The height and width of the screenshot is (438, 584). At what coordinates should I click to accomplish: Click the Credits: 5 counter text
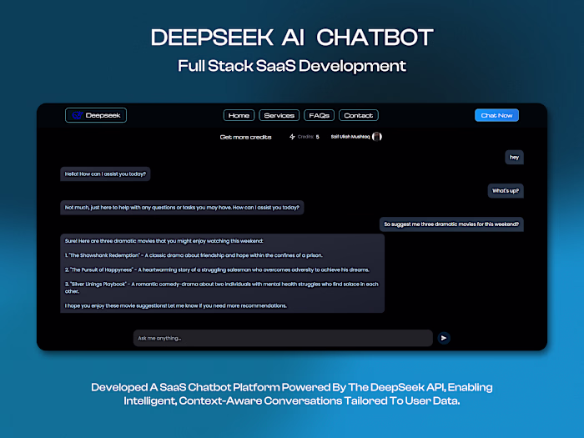[x=308, y=137]
